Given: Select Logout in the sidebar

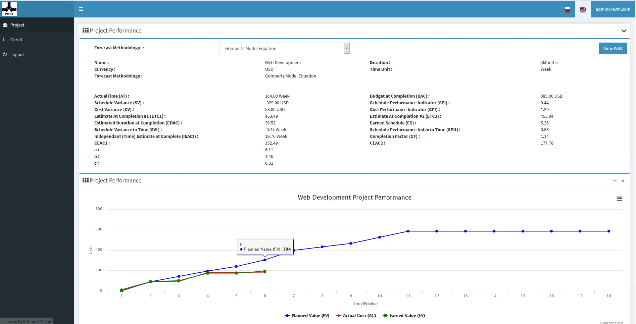Looking at the screenshot, I should [x=37, y=54].
